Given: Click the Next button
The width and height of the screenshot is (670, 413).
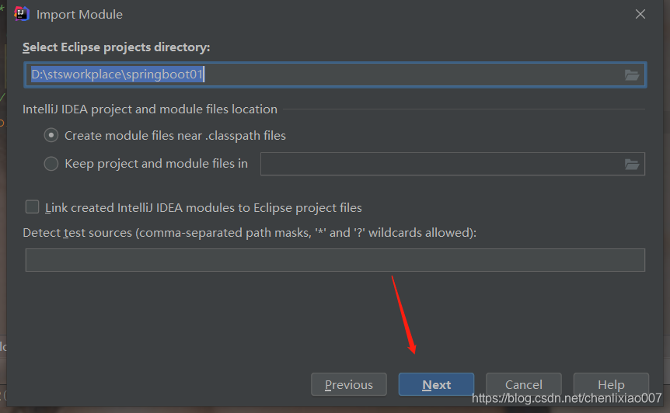Looking at the screenshot, I should 436,384.
